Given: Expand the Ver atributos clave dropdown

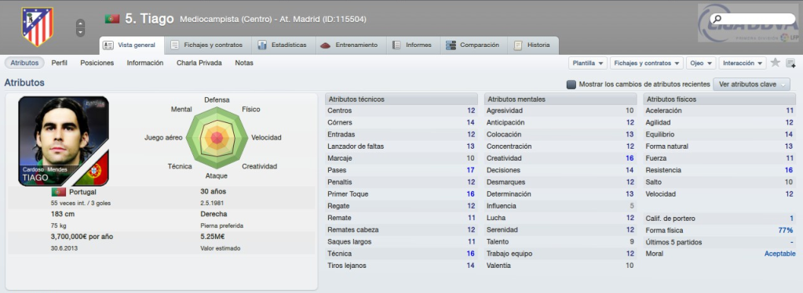Looking at the screenshot, I should (x=752, y=85).
